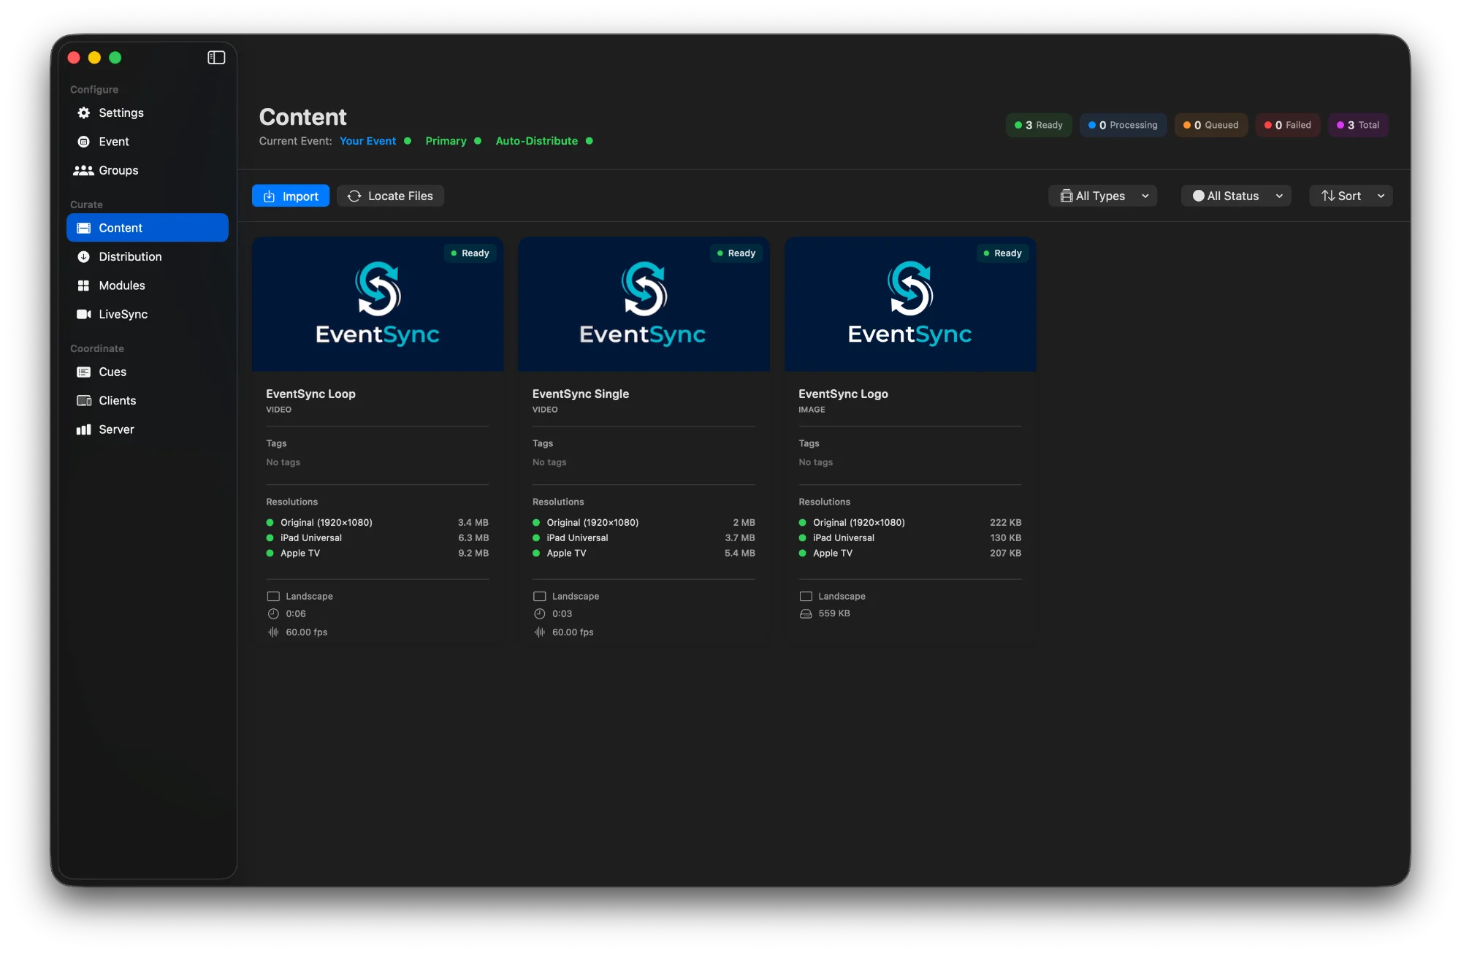Click the Clients devices icon
The image size is (1461, 953).
[83, 400]
